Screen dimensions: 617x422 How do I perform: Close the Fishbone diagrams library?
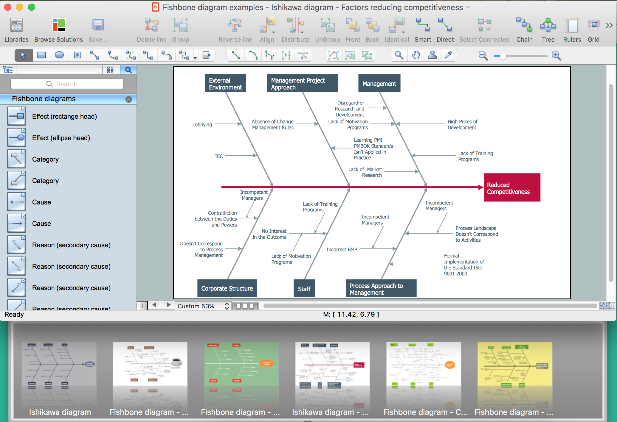tap(129, 99)
